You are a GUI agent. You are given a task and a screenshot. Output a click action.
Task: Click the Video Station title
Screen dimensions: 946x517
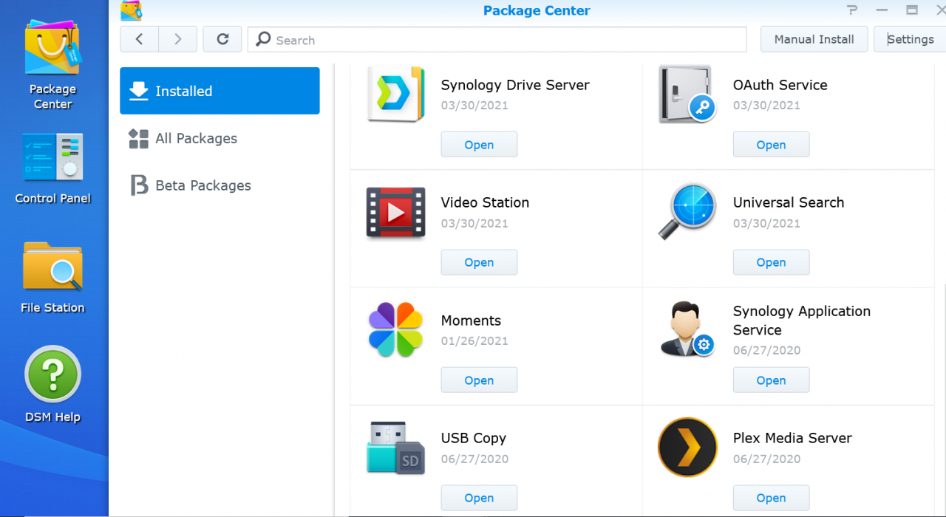click(485, 202)
